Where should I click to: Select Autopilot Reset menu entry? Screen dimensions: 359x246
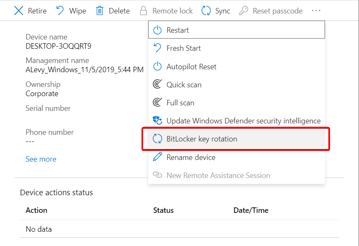tap(236, 66)
